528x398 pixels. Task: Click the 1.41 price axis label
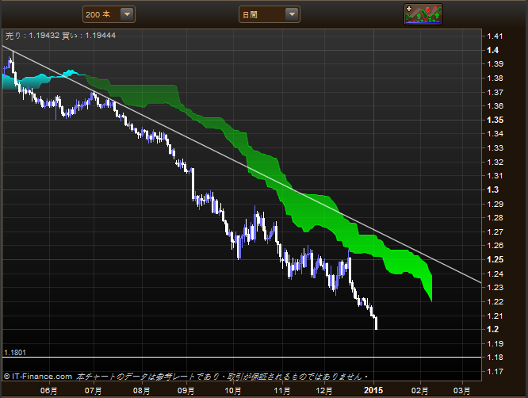click(495, 36)
